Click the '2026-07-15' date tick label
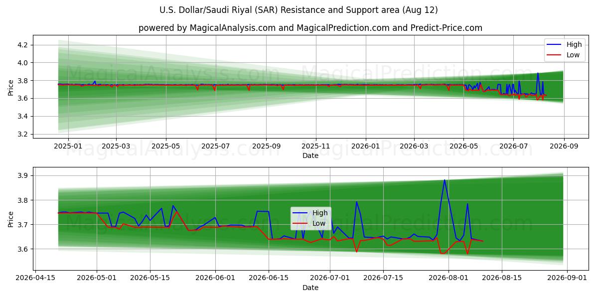Image resolution: width=598 pixels, height=299 pixels. click(x=383, y=279)
